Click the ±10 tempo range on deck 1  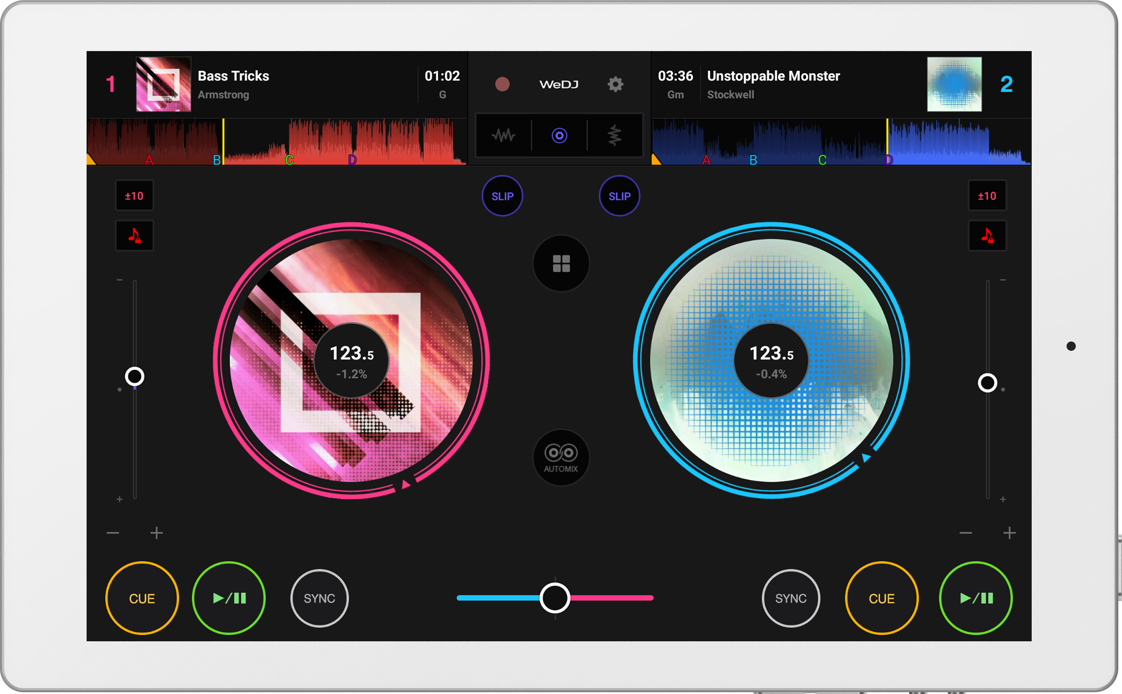135,195
